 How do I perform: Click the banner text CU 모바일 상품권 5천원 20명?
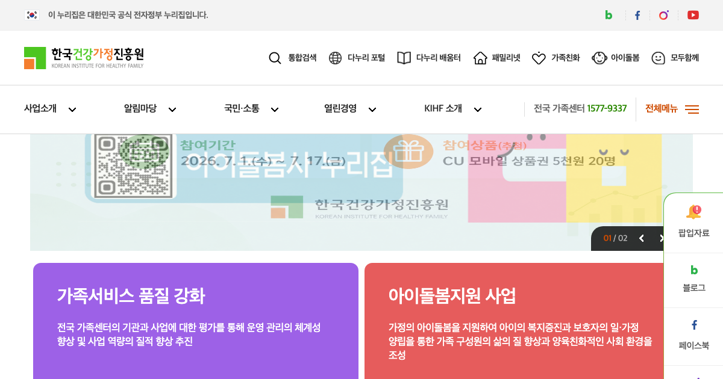[529, 161]
